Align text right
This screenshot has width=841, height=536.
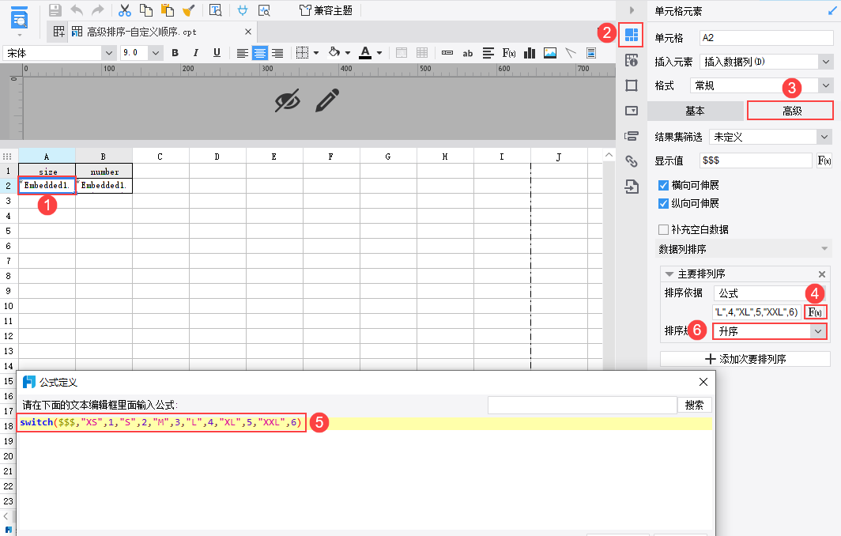pos(277,53)
